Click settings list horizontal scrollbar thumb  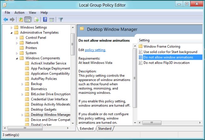152,123
